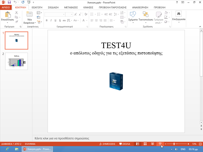Click the notes field below the slide
Image resolution: width=203 pixels, height=152 pixels.
point(116,138)
